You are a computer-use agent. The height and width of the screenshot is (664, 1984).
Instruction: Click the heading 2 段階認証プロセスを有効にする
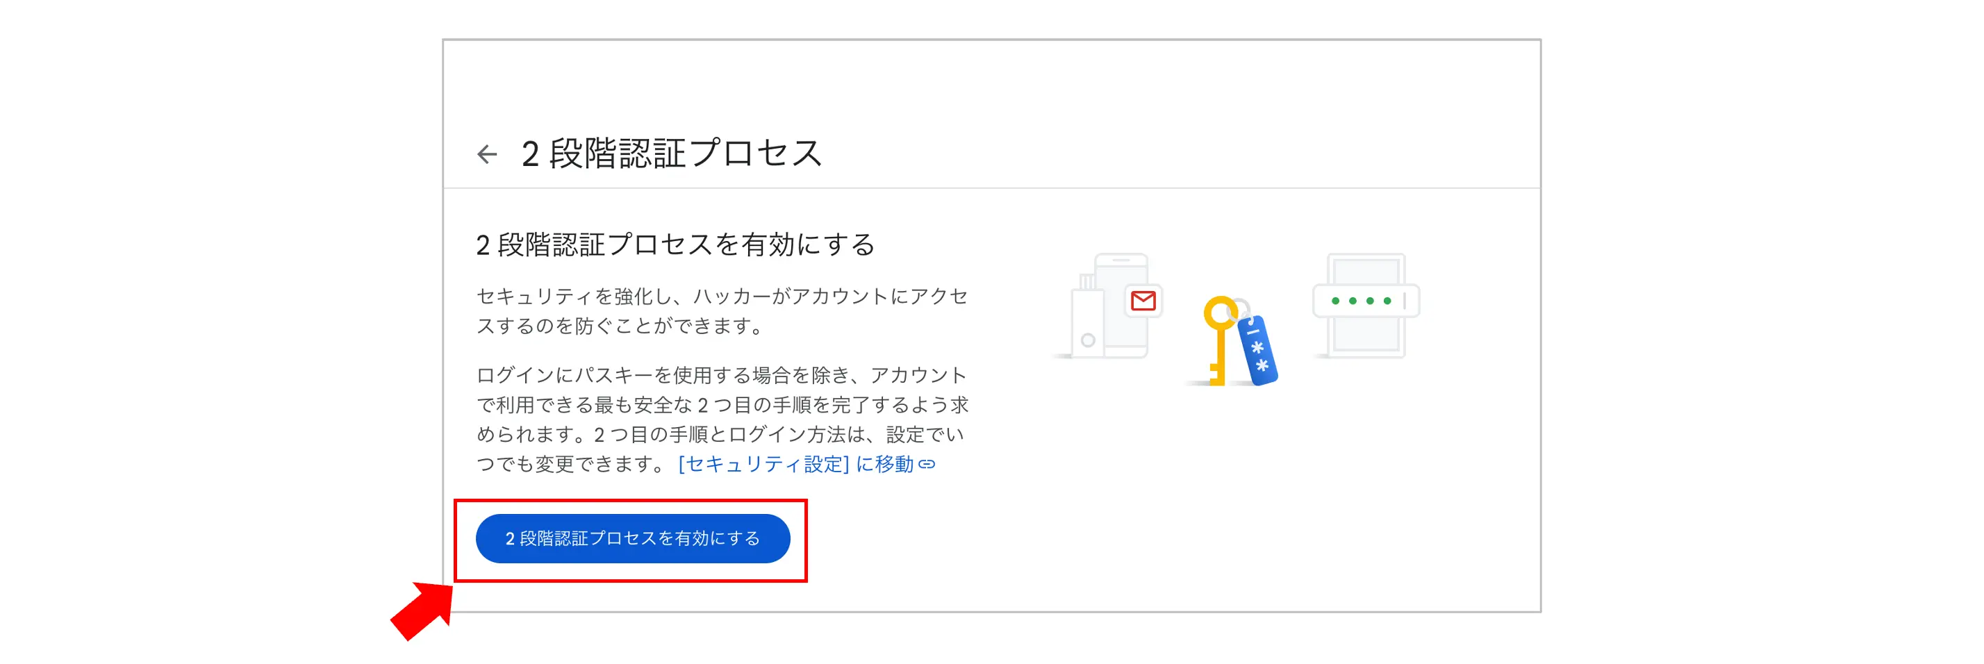coord(675,245)
